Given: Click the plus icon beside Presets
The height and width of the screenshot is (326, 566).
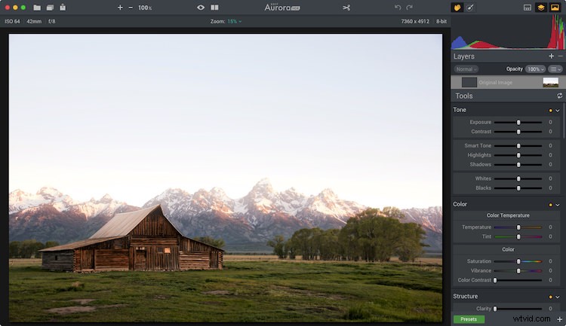Looking at the screenshot, I should coord(559,319).
